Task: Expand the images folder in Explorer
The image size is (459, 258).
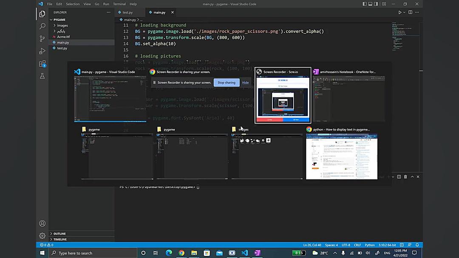Action: (x=62, y=26)
